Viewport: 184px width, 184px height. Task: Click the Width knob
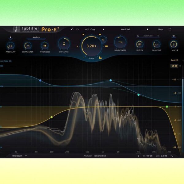point(140,44)
